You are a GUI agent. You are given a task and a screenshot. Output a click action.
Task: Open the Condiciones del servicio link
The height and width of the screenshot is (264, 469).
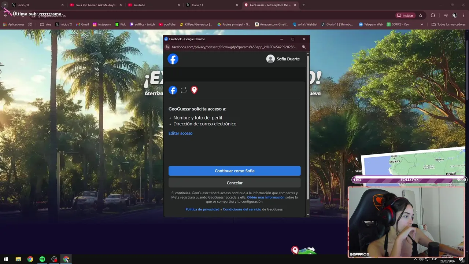click(242, 209)
